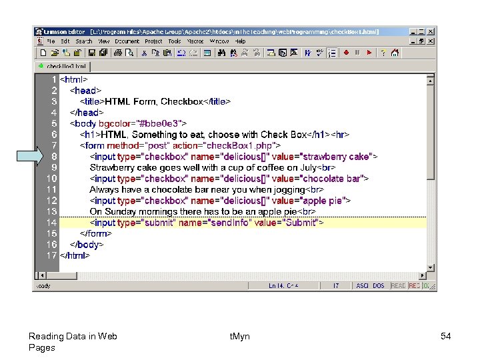The image size is (480, 360).
Task: Open the Search menu
Action: click(83, 41)
